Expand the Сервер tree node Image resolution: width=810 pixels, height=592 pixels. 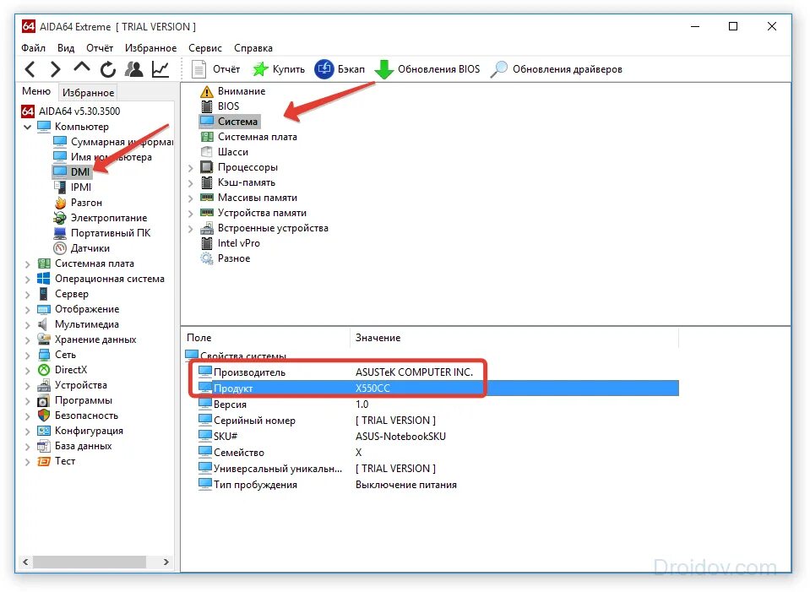(x=27, y=295)
